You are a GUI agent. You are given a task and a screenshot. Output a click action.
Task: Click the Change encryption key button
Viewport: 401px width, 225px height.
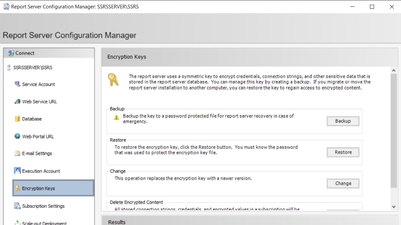click(x=343, y=184)
